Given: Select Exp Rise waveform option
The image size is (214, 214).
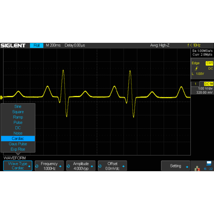Looking at the screenshot, I should (18, 149).
